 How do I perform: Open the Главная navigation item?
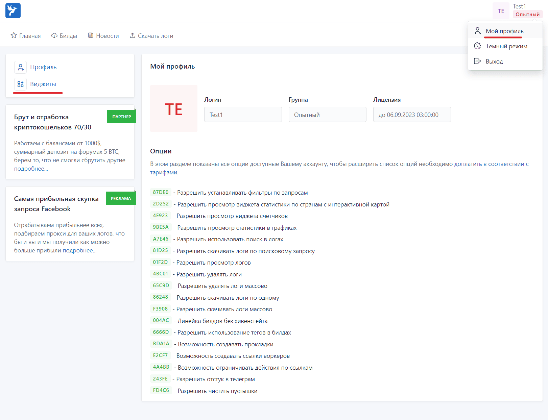26,35
